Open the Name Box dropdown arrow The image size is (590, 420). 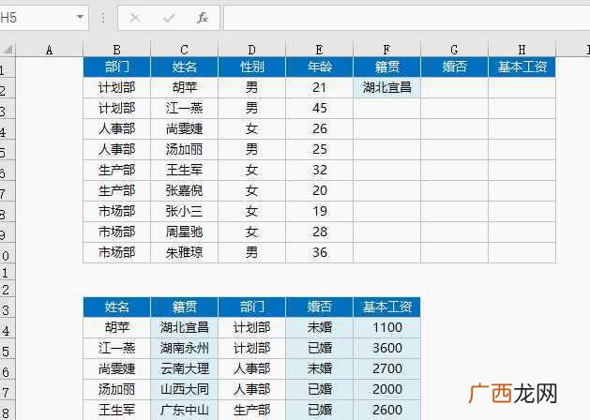tap(80, 17)
